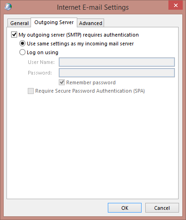Screen dimensions: 186x220
Task: Uncheck the SMTP requires authentication checkbox
Action: click(14, 35)
